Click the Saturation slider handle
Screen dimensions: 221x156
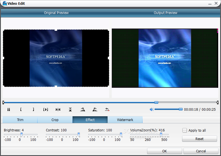(121, 135)
